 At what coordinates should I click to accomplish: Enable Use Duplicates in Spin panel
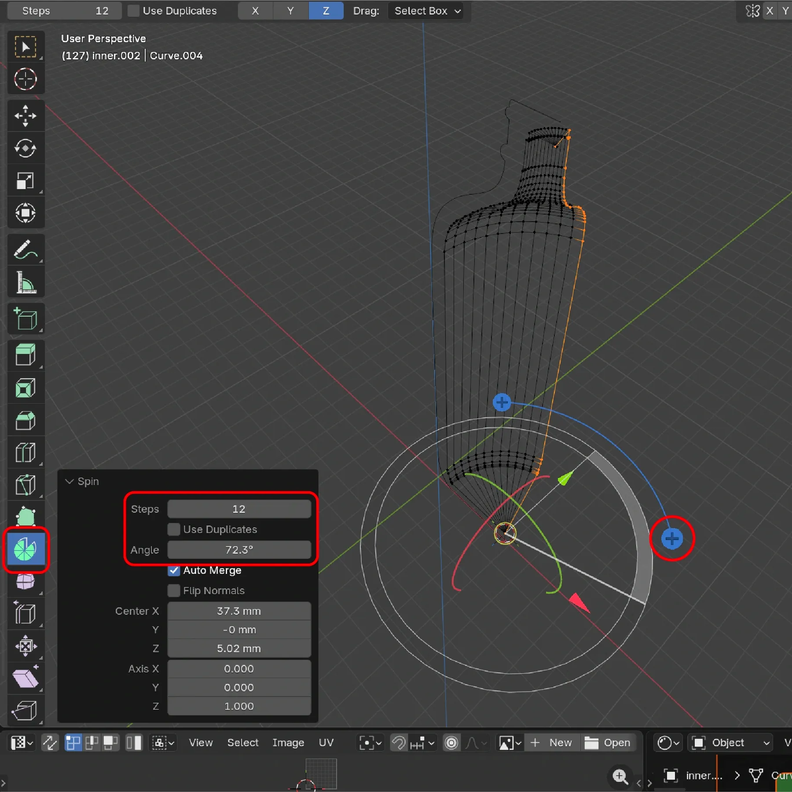[x=174, y=529]
